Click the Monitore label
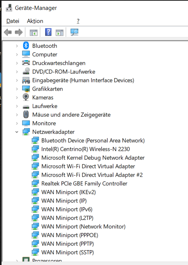This screenshot has width=188, height=265. [44, 124]
